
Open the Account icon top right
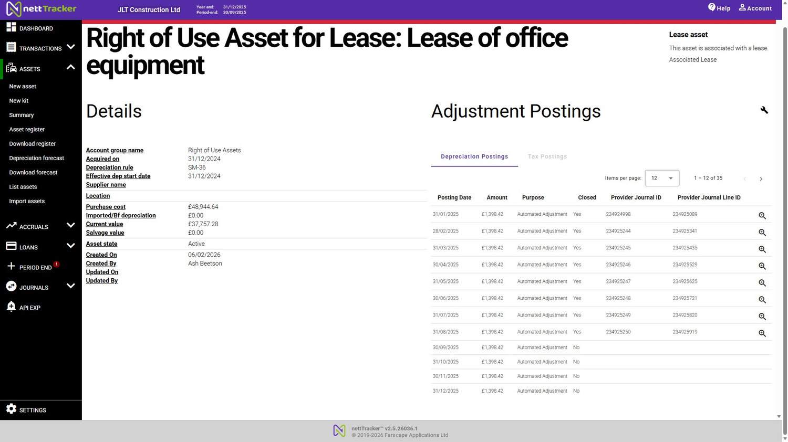pyautogui.click(x=741, y=7)
